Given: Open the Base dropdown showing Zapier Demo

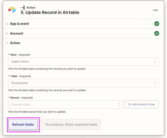Looking at the screenshot, I should pos(79,62).
